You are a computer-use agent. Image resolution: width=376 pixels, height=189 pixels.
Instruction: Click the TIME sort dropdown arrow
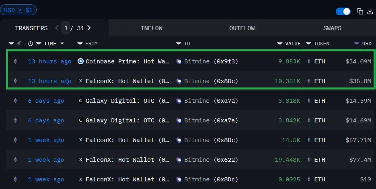[62, 44]
